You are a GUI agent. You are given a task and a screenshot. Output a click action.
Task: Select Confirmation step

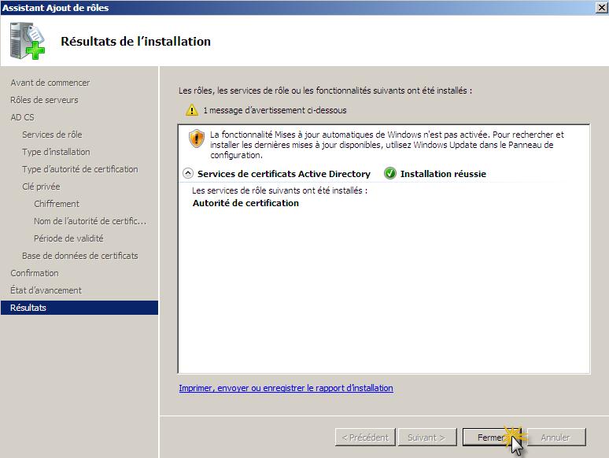35,273
